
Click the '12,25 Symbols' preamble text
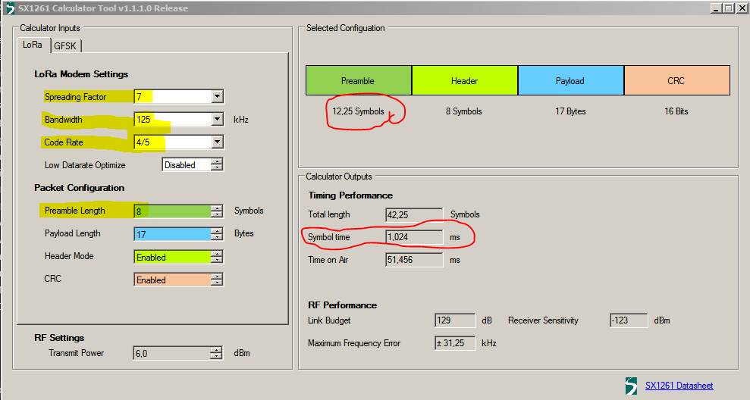358,111
